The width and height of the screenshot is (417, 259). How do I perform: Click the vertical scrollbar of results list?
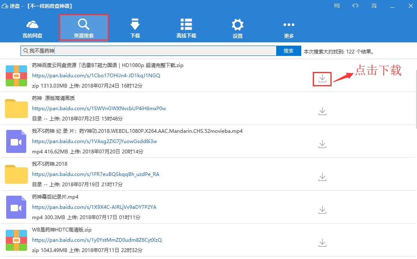point(416,97)
